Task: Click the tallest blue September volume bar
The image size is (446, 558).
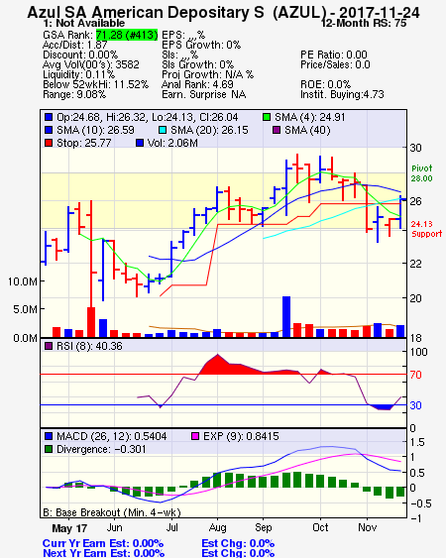Action: pos(286,317)
